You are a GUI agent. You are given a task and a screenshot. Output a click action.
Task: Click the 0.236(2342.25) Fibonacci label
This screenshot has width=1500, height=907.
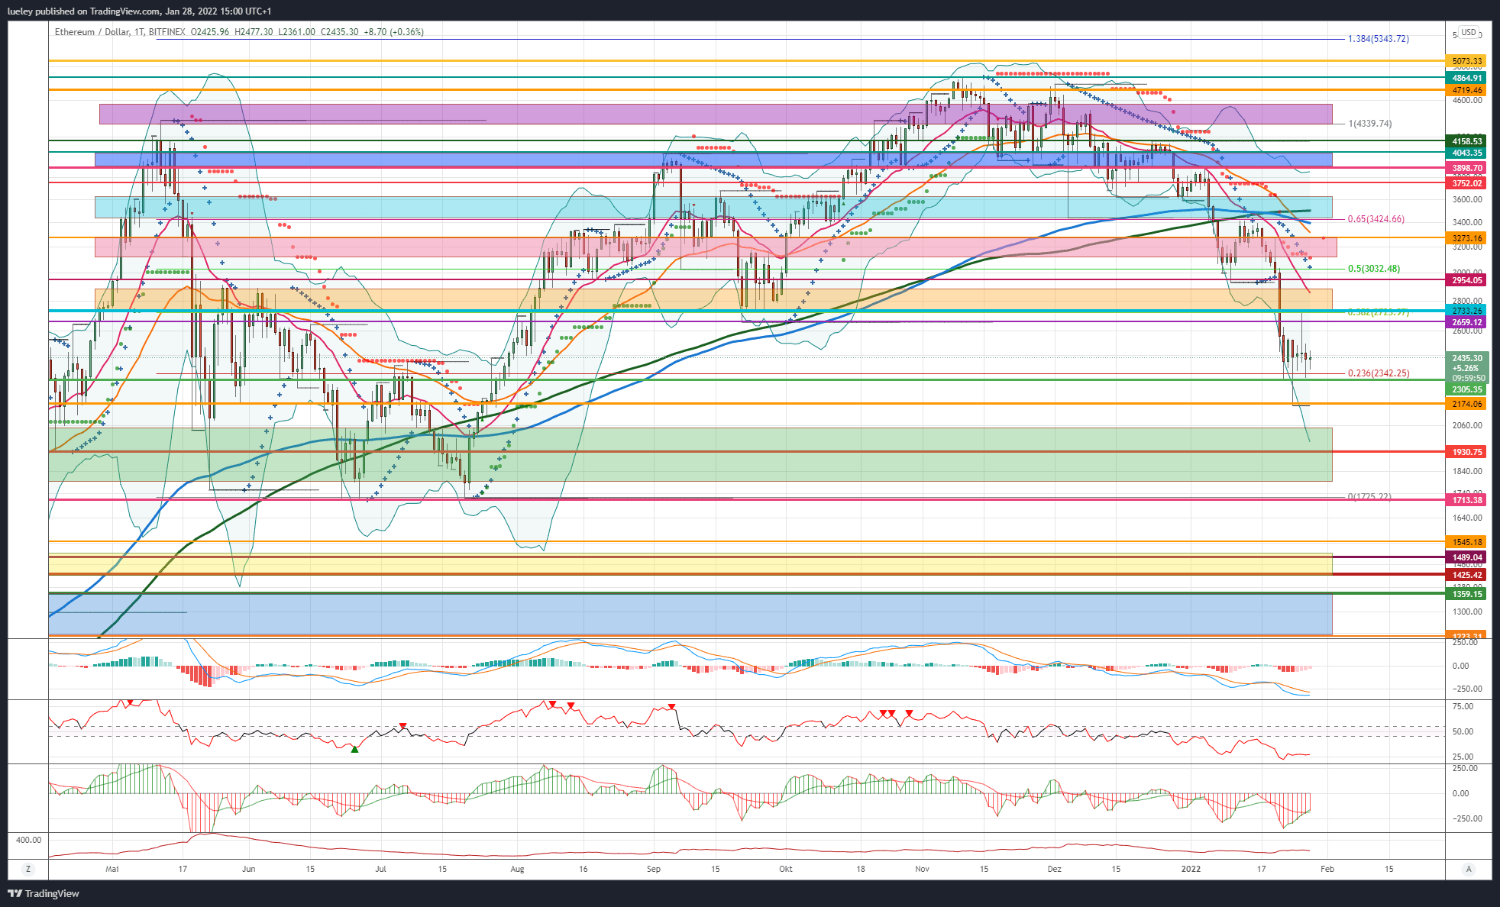click(1379, 373)
